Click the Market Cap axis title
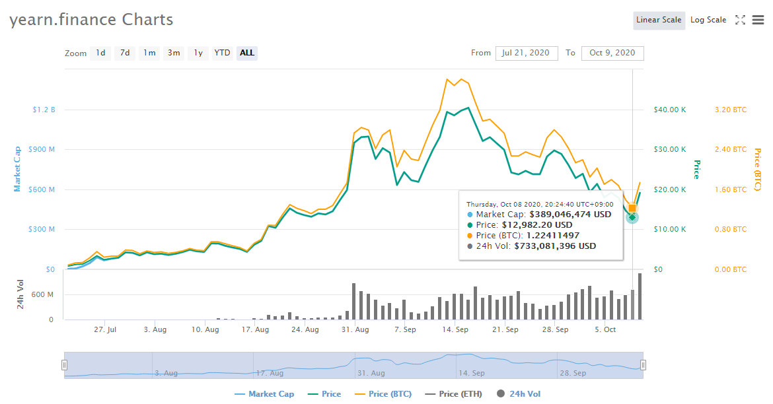 click(x=18, y=169)
